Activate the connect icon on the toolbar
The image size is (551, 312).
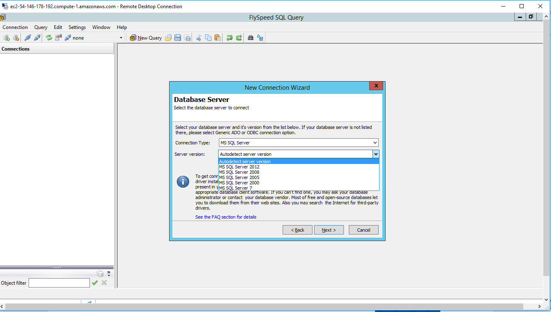[x=27, y=37]
